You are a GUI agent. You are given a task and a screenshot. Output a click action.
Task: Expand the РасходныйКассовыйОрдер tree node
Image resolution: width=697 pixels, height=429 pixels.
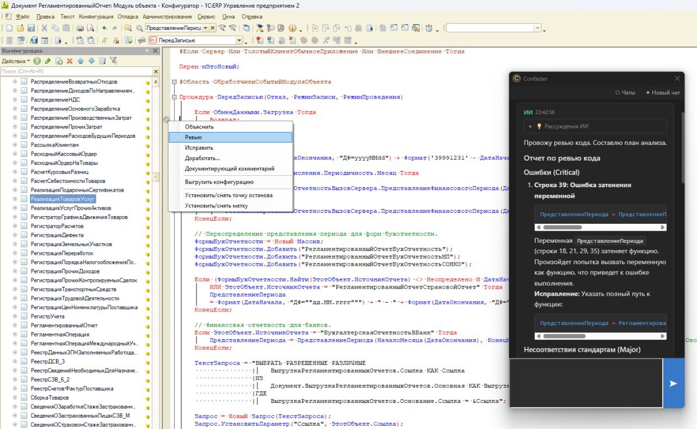click(x=15, y=154)
